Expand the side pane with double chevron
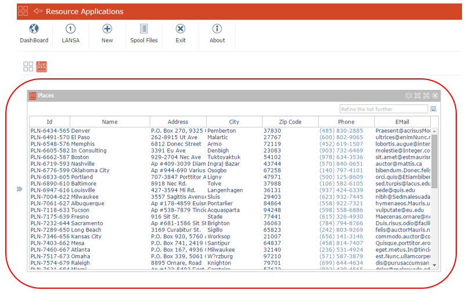 pyautogui.click(x=19, y=189)
